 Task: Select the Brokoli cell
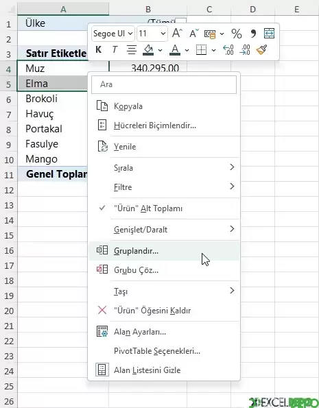pos(53,99)
